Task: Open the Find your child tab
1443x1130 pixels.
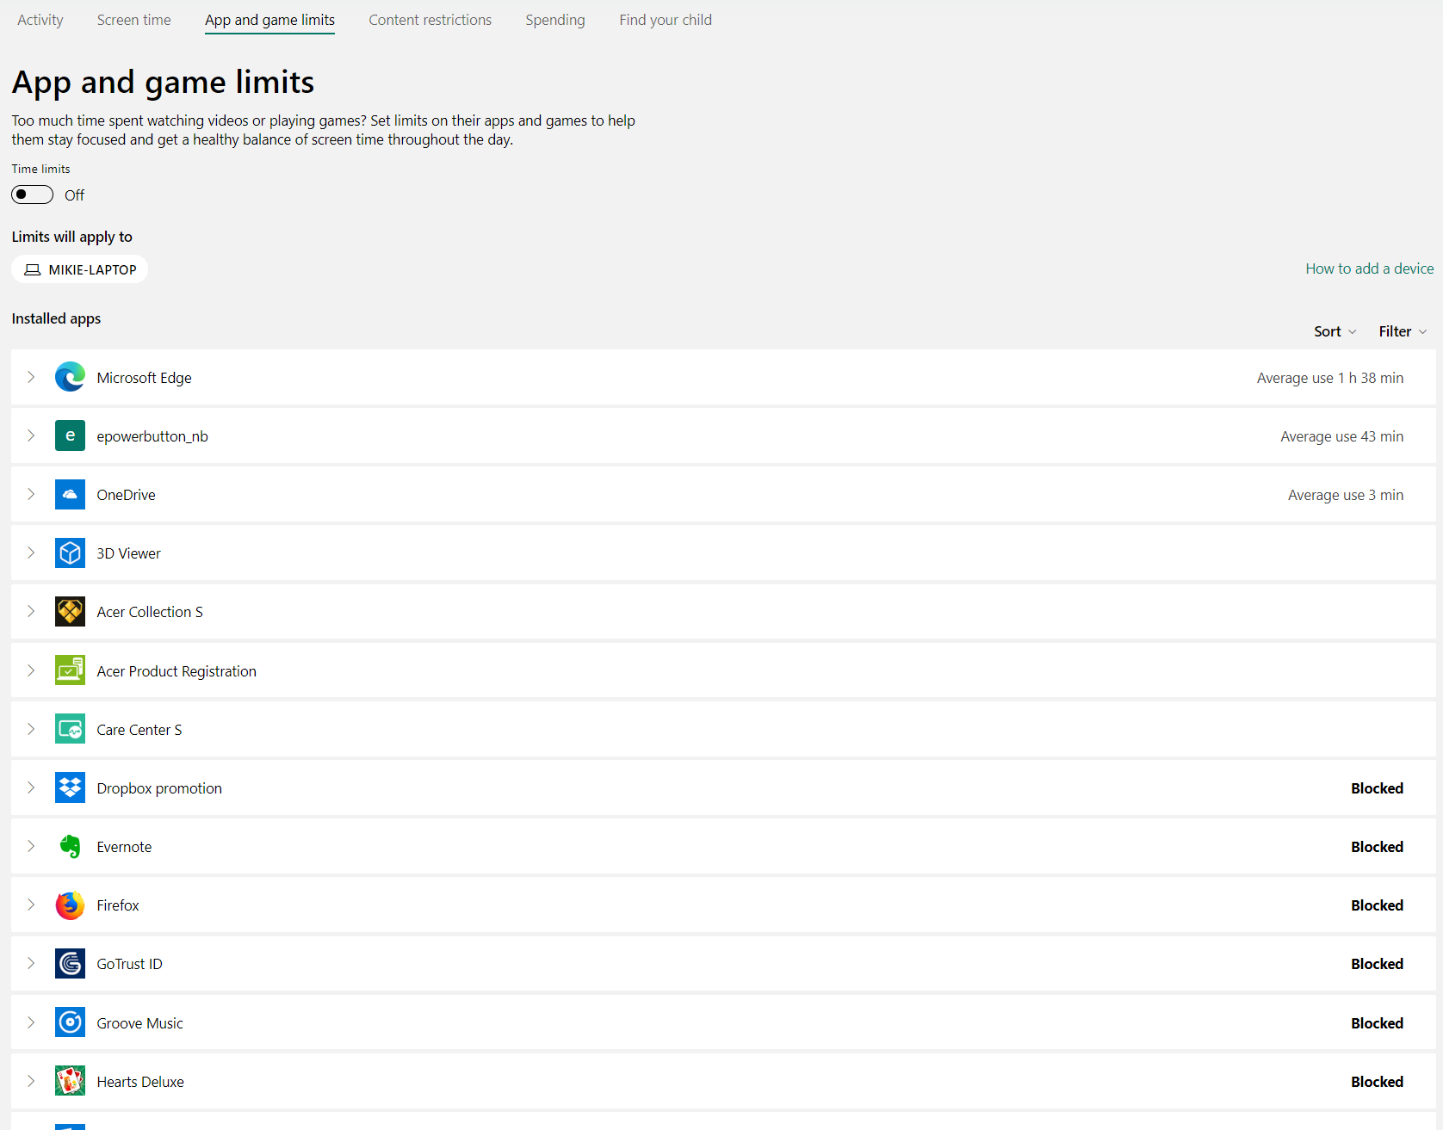Action: pos(666,20)
